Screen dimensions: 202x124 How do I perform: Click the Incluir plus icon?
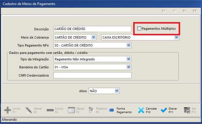click(8, 110)
